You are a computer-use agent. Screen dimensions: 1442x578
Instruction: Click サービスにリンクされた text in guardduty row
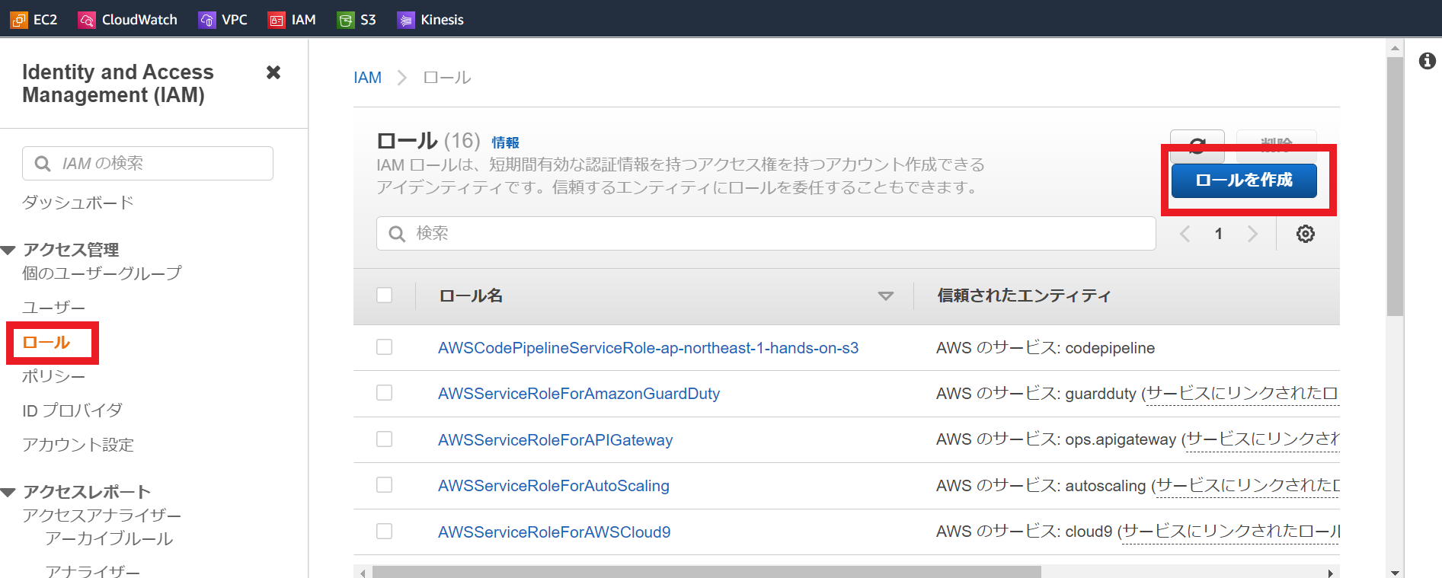pyautogui.click(x=1242, y=394)
